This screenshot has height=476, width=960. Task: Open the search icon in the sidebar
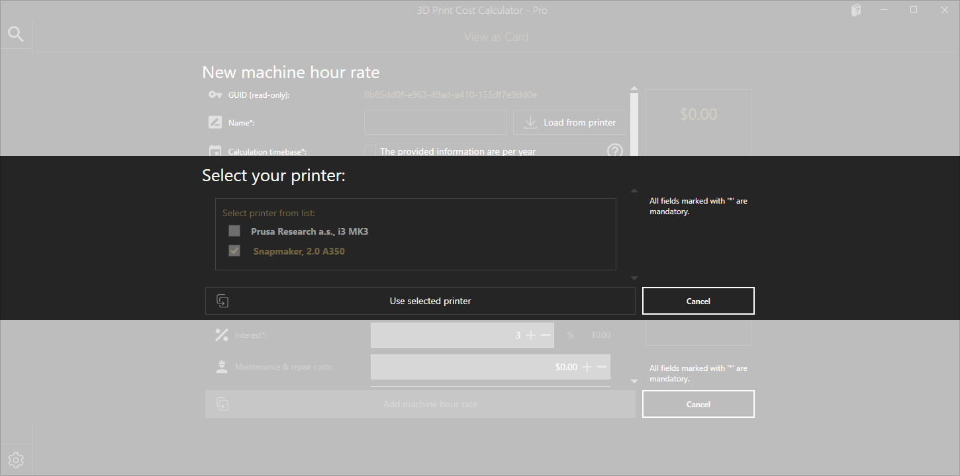(x=16, y=34)
